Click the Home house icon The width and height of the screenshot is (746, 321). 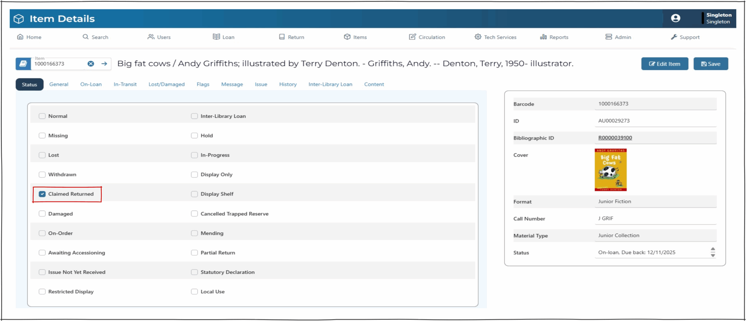[20, 37]
